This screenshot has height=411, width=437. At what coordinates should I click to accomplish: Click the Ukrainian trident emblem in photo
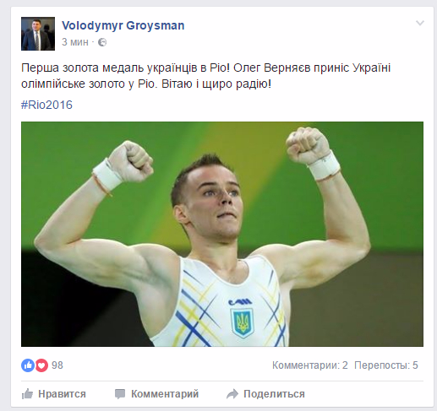pyautogui.click(x=242, y=323)
